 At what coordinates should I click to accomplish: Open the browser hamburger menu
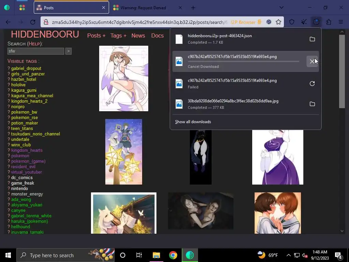(341, 22)
